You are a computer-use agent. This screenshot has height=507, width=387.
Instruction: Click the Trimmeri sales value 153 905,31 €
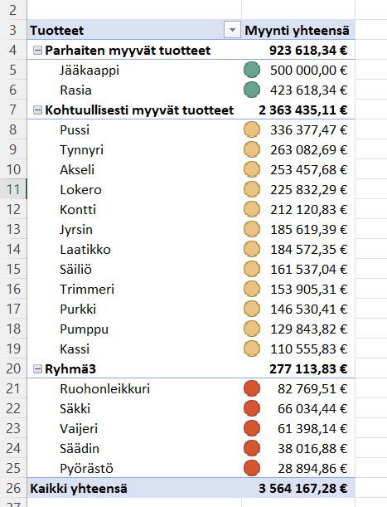(x=308, y=289)
